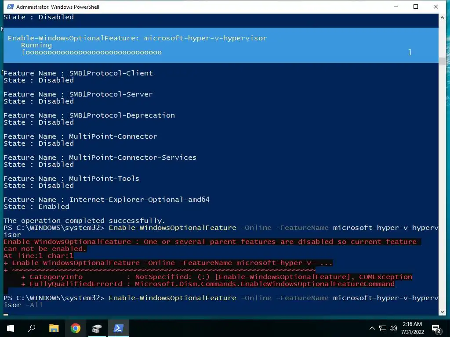Open the Server Manager taskbar icon
450x337 pixels.
[97, 328]
